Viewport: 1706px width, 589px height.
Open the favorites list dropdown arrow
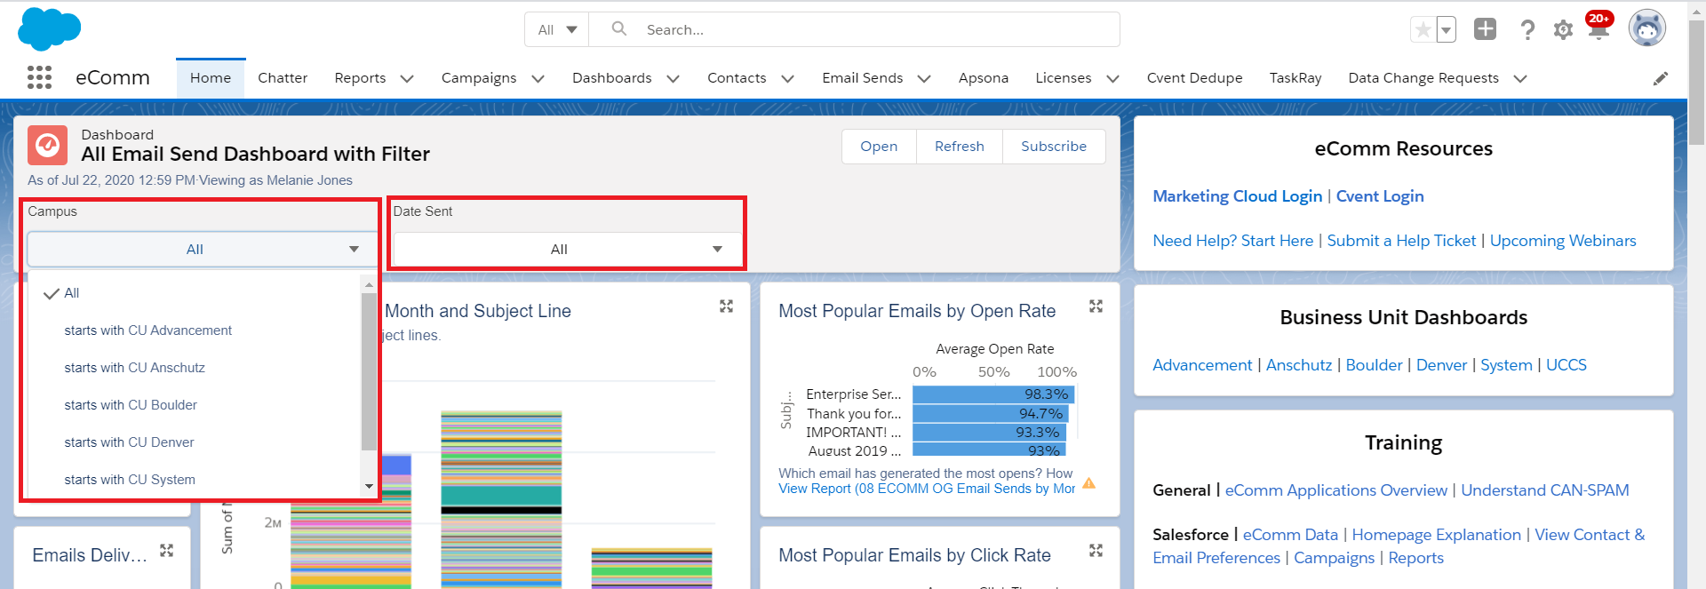click(1447, 30)
